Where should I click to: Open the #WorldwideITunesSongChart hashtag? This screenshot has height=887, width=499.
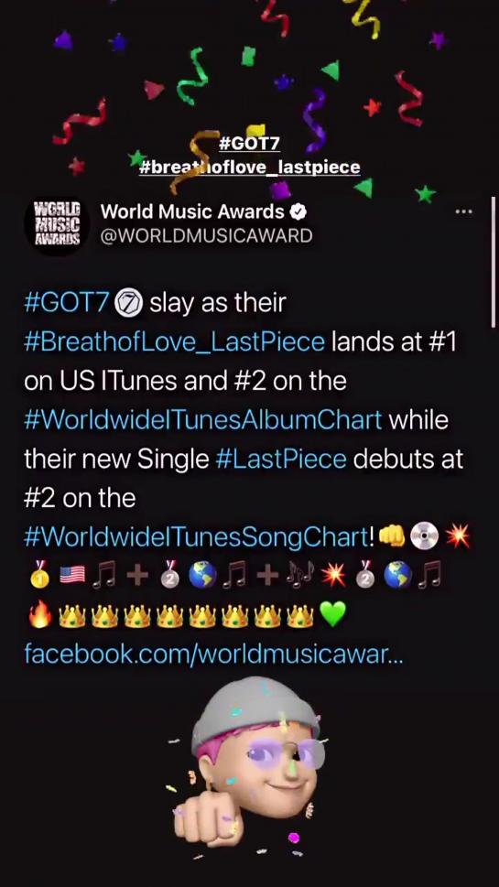pyautogui.click(x=196, y=537)
